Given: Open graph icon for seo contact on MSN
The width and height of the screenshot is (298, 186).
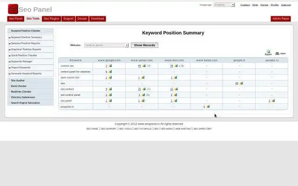Looking at the screenshot, I should click(176, 89).
